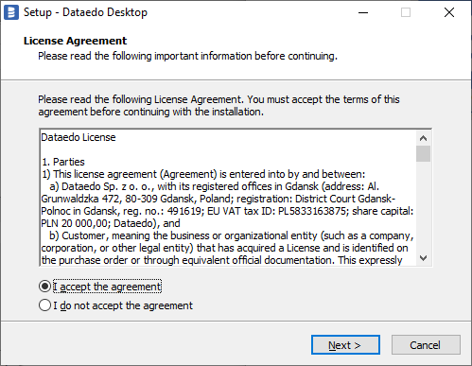The image size is (472, 366).
Task: Click the license scrollbar thumb
Action: coord(423,153)
